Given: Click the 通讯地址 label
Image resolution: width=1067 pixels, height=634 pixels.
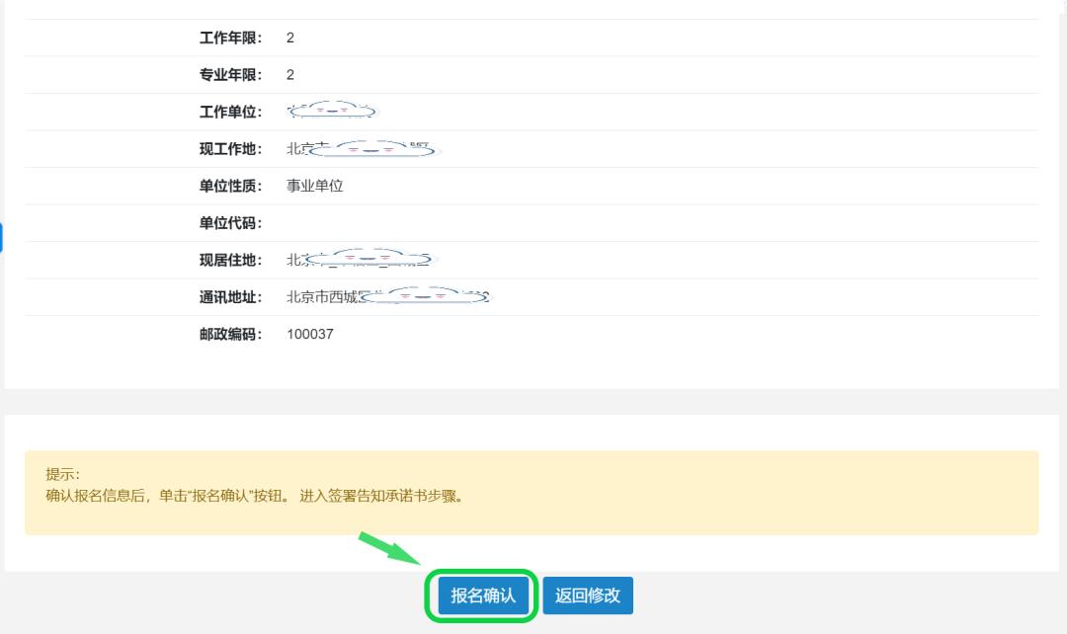Looking at the screenshot, I should pos(231,297).
